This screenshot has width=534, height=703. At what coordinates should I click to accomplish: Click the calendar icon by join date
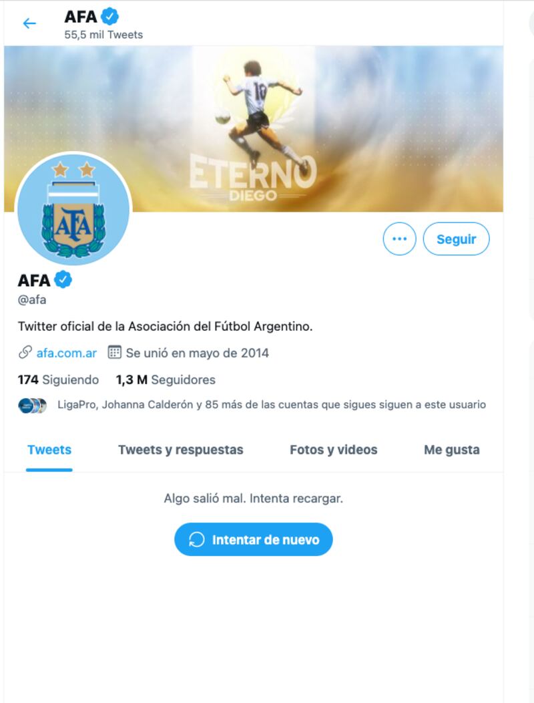coord(114,352)
